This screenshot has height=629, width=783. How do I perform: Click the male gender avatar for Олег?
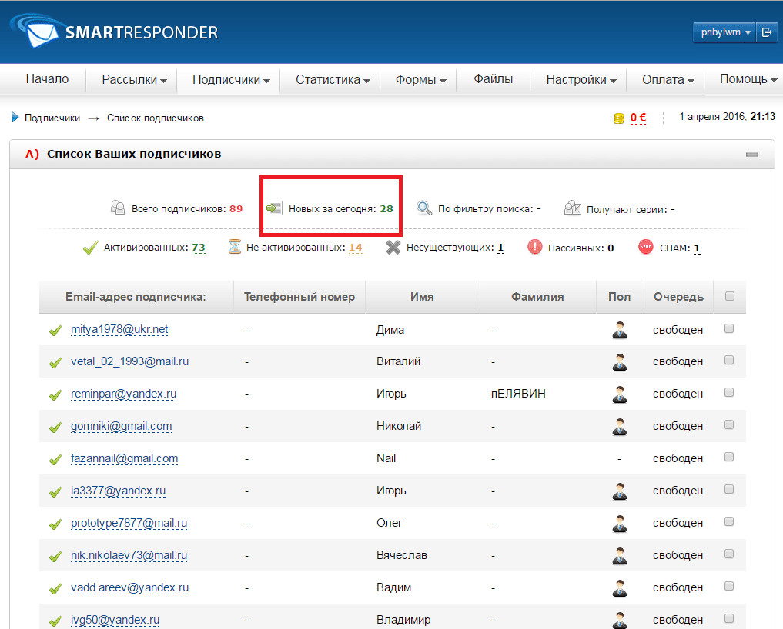pos(620,522)
